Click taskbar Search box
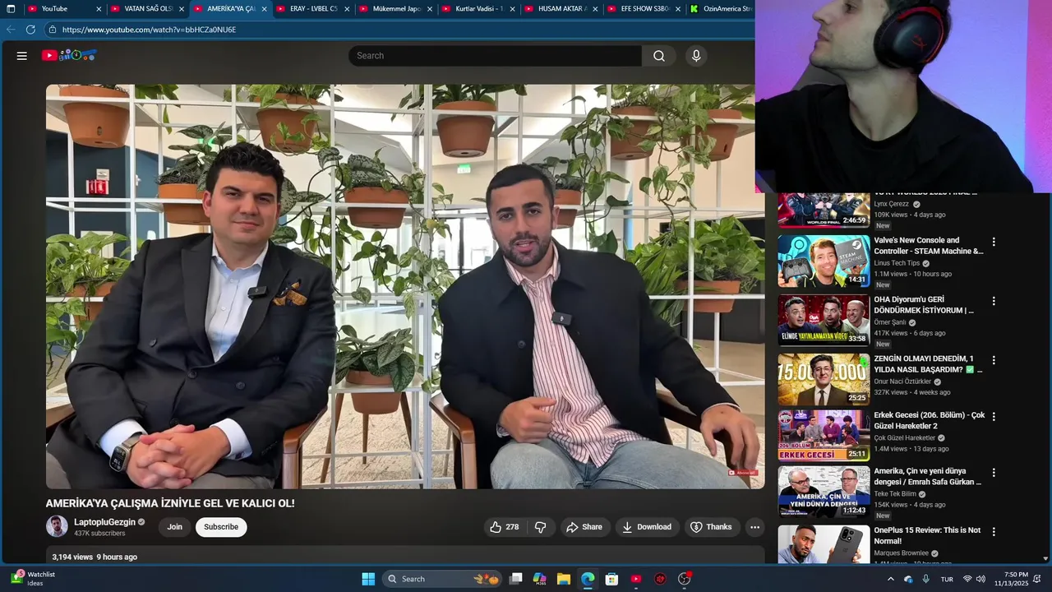 (x=442, y=579)
